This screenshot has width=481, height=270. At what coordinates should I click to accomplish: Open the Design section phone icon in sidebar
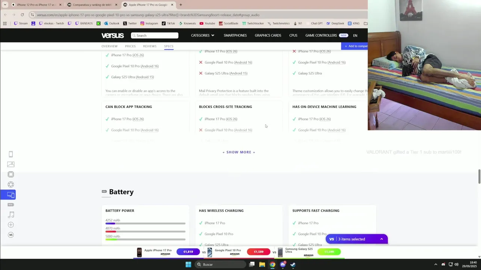[11, 154]
